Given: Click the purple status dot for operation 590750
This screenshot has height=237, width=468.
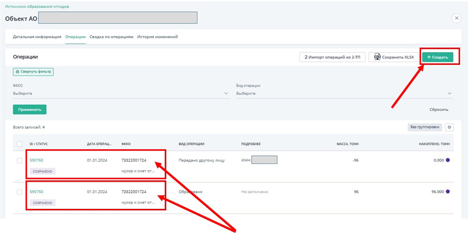Looking at the screenshot, I should tap(448, 191).
